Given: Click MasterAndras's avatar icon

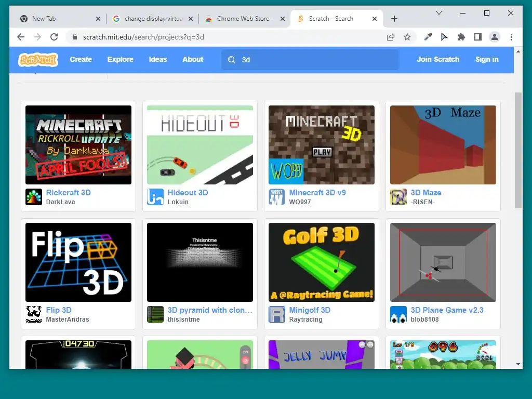Looking at the screenshot, I should click(34, 314).
